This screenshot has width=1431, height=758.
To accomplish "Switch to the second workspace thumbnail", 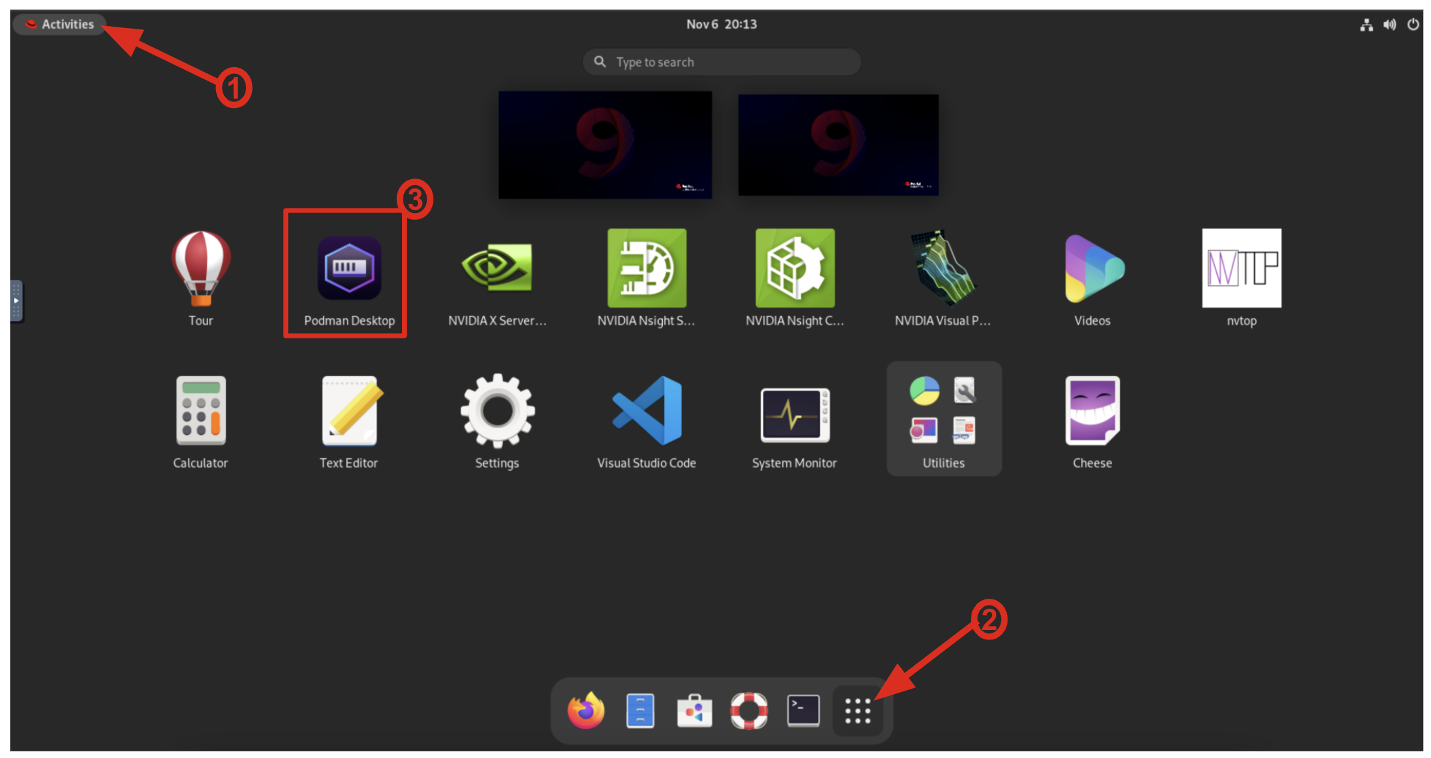I will [838, 145].
